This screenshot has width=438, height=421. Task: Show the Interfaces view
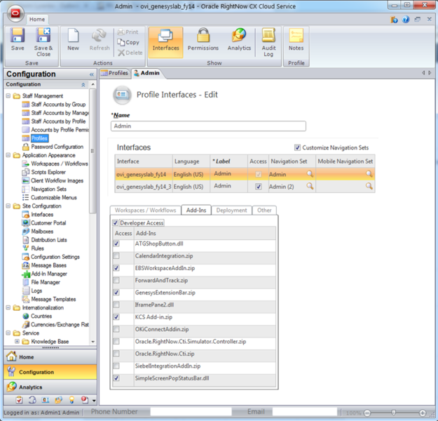click(165, 41)
